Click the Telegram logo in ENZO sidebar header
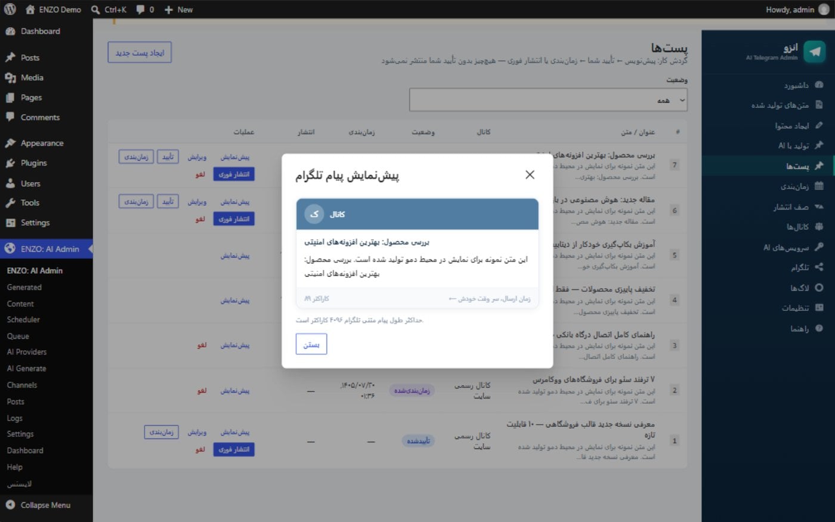Viewport: 835px width, 522px height. pos(814,52)
